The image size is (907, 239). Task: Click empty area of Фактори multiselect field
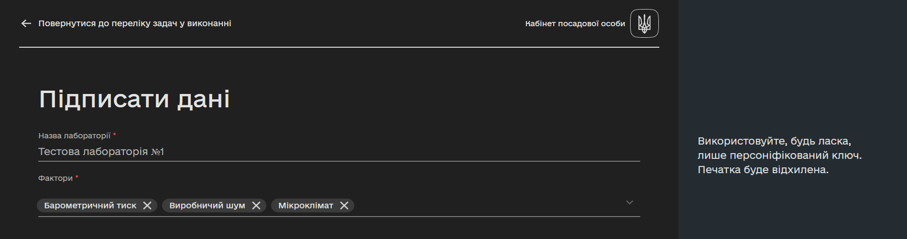(x=488, y=206)
